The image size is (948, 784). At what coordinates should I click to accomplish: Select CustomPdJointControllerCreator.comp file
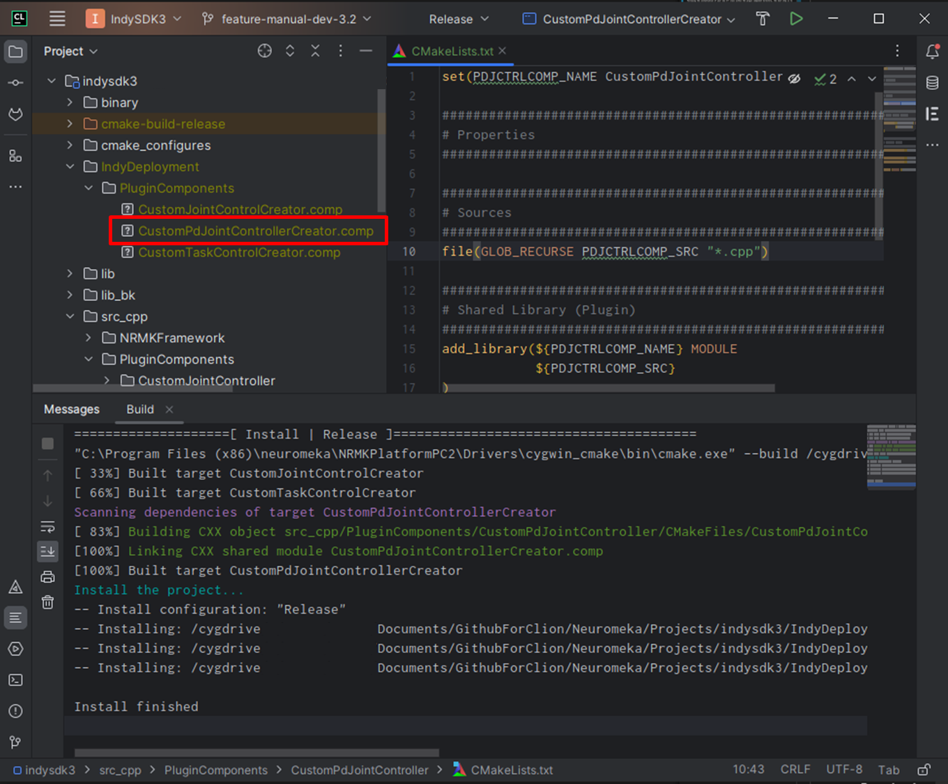pos(255,231)
